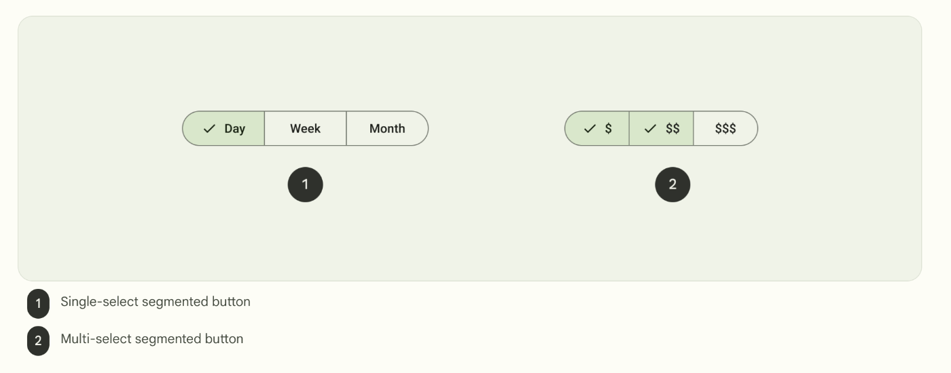Click the divider between Day and Week
This screenshot has width=951, height=373.
264,129
